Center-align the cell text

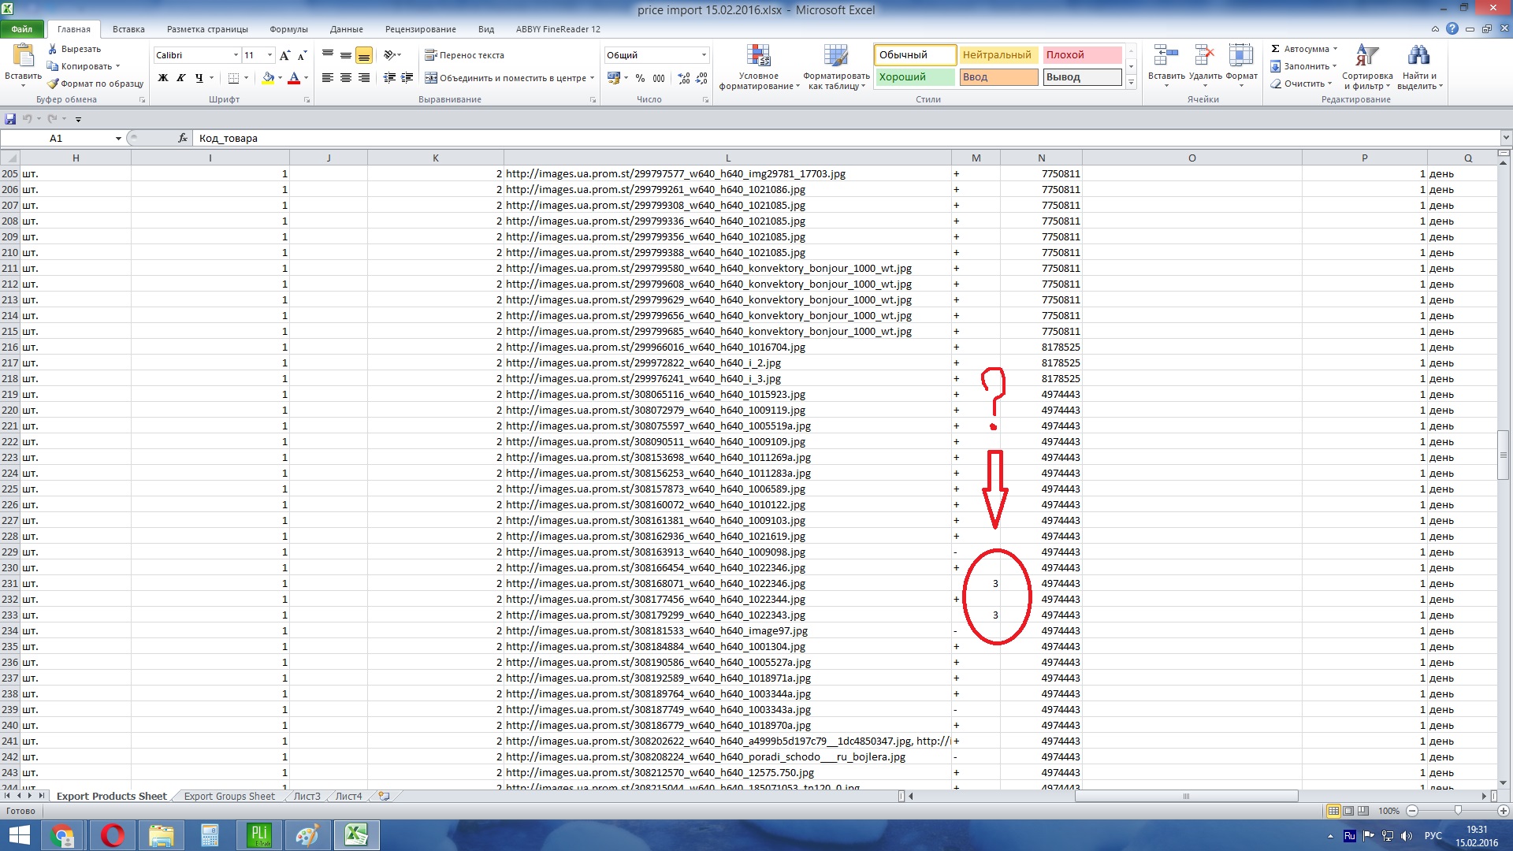(346, 78)
